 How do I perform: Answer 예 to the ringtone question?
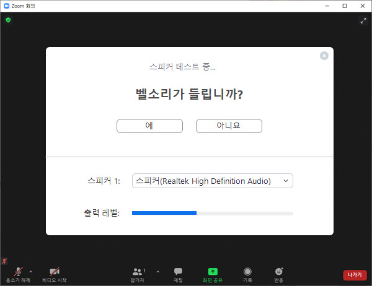[x=149, y=126]
